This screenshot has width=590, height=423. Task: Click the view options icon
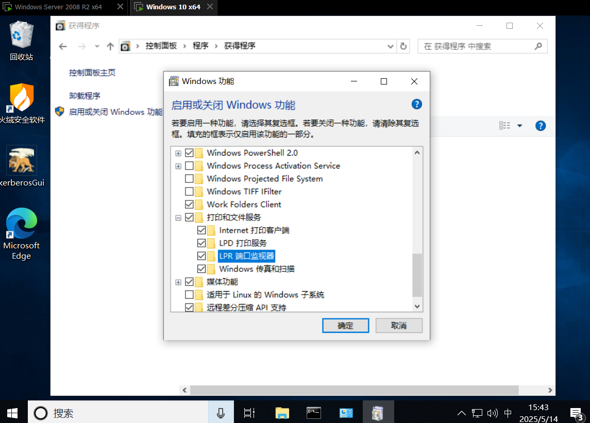[x=504, y=126]
